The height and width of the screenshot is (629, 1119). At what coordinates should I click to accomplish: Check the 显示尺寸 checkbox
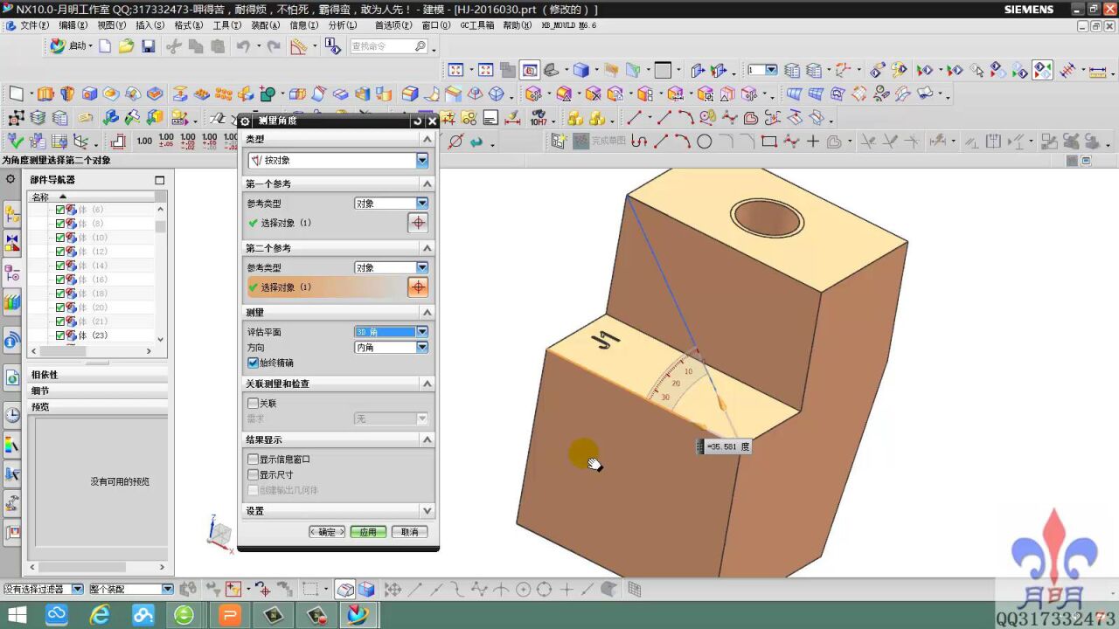coord(254,474)
